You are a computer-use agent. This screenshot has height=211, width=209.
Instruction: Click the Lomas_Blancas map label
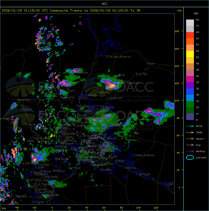[144, 155]
